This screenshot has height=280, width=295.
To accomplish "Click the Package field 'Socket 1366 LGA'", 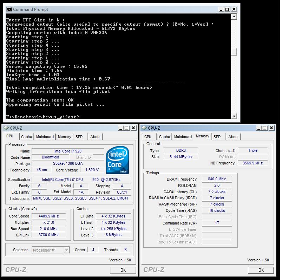I will 68,163.
